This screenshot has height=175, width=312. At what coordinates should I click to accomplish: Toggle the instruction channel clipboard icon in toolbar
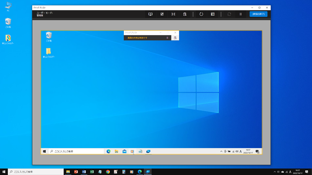tap(185, 14)
